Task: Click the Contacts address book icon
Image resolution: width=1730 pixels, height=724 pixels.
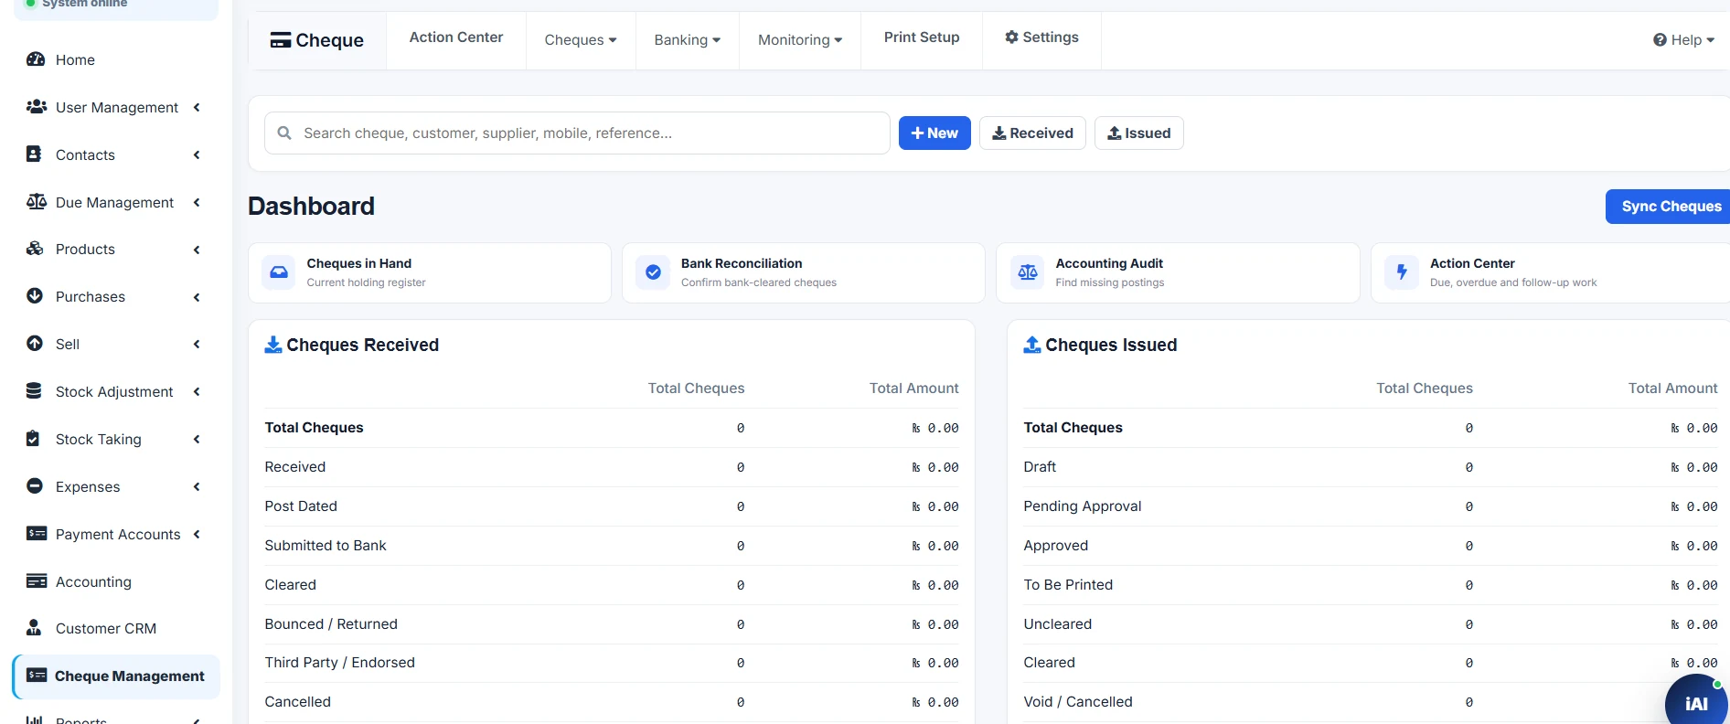Action: coord(34,154)
